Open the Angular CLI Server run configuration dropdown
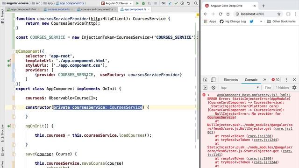The image size is (299, 168). 117,3
